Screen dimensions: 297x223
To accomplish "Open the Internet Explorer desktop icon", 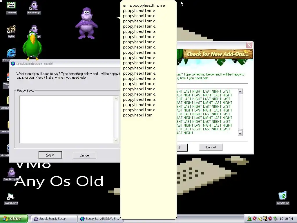I will (x=11, y=53).
